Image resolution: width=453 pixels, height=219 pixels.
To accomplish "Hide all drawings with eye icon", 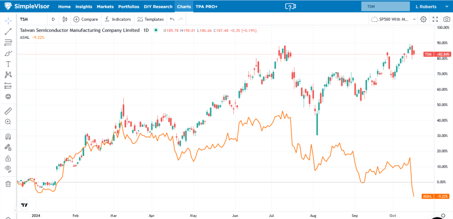I will 8,169.
